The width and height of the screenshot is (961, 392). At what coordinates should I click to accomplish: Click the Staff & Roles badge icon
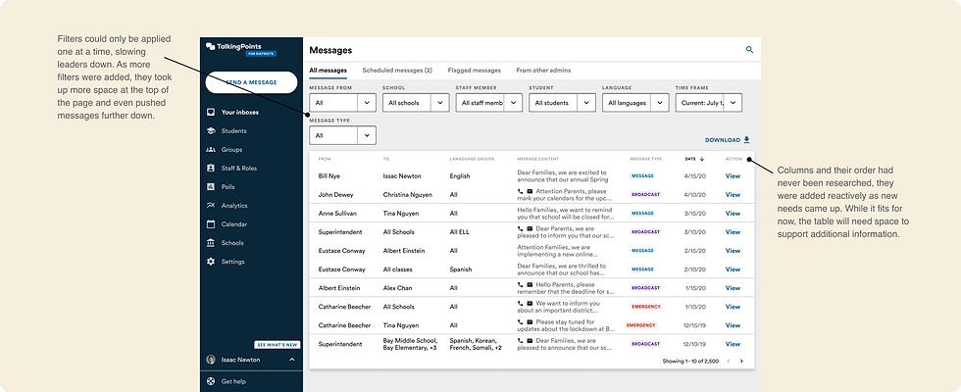pos(210,168)
